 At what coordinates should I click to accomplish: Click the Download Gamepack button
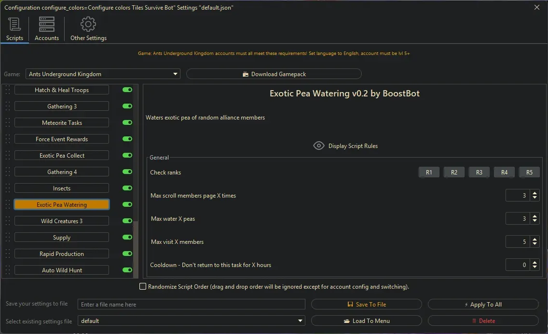point(274,74)
